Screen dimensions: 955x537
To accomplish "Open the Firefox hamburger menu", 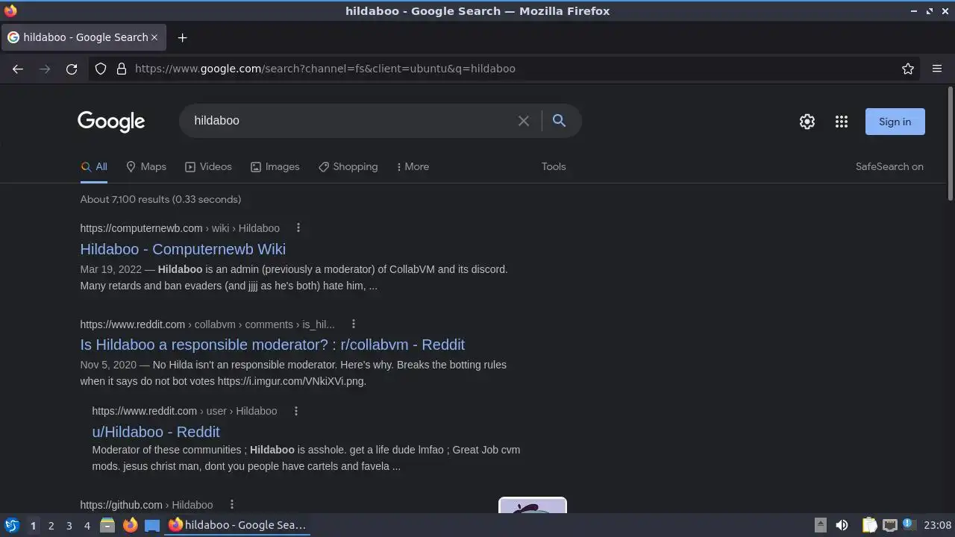I will [937, 69].
